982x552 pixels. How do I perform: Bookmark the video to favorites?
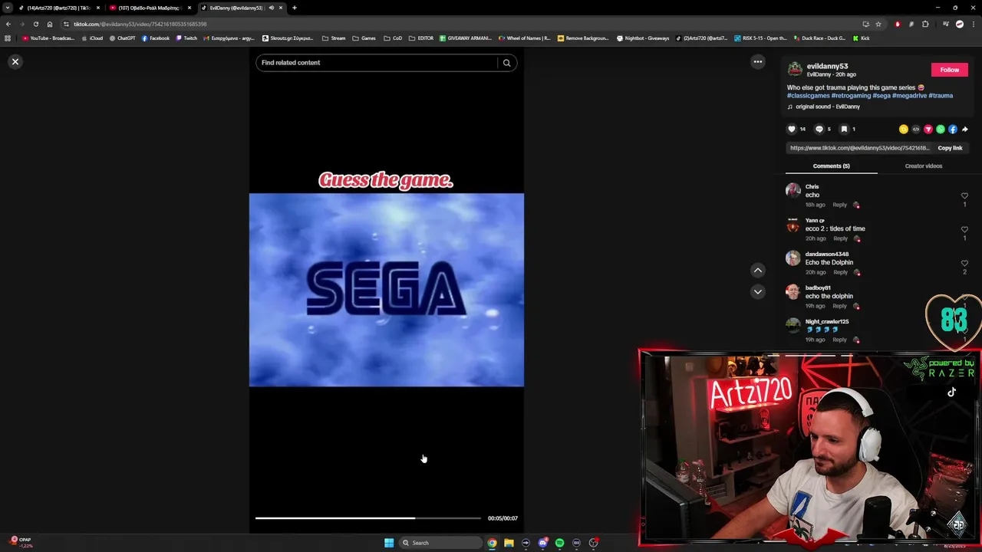click(844, 129)
